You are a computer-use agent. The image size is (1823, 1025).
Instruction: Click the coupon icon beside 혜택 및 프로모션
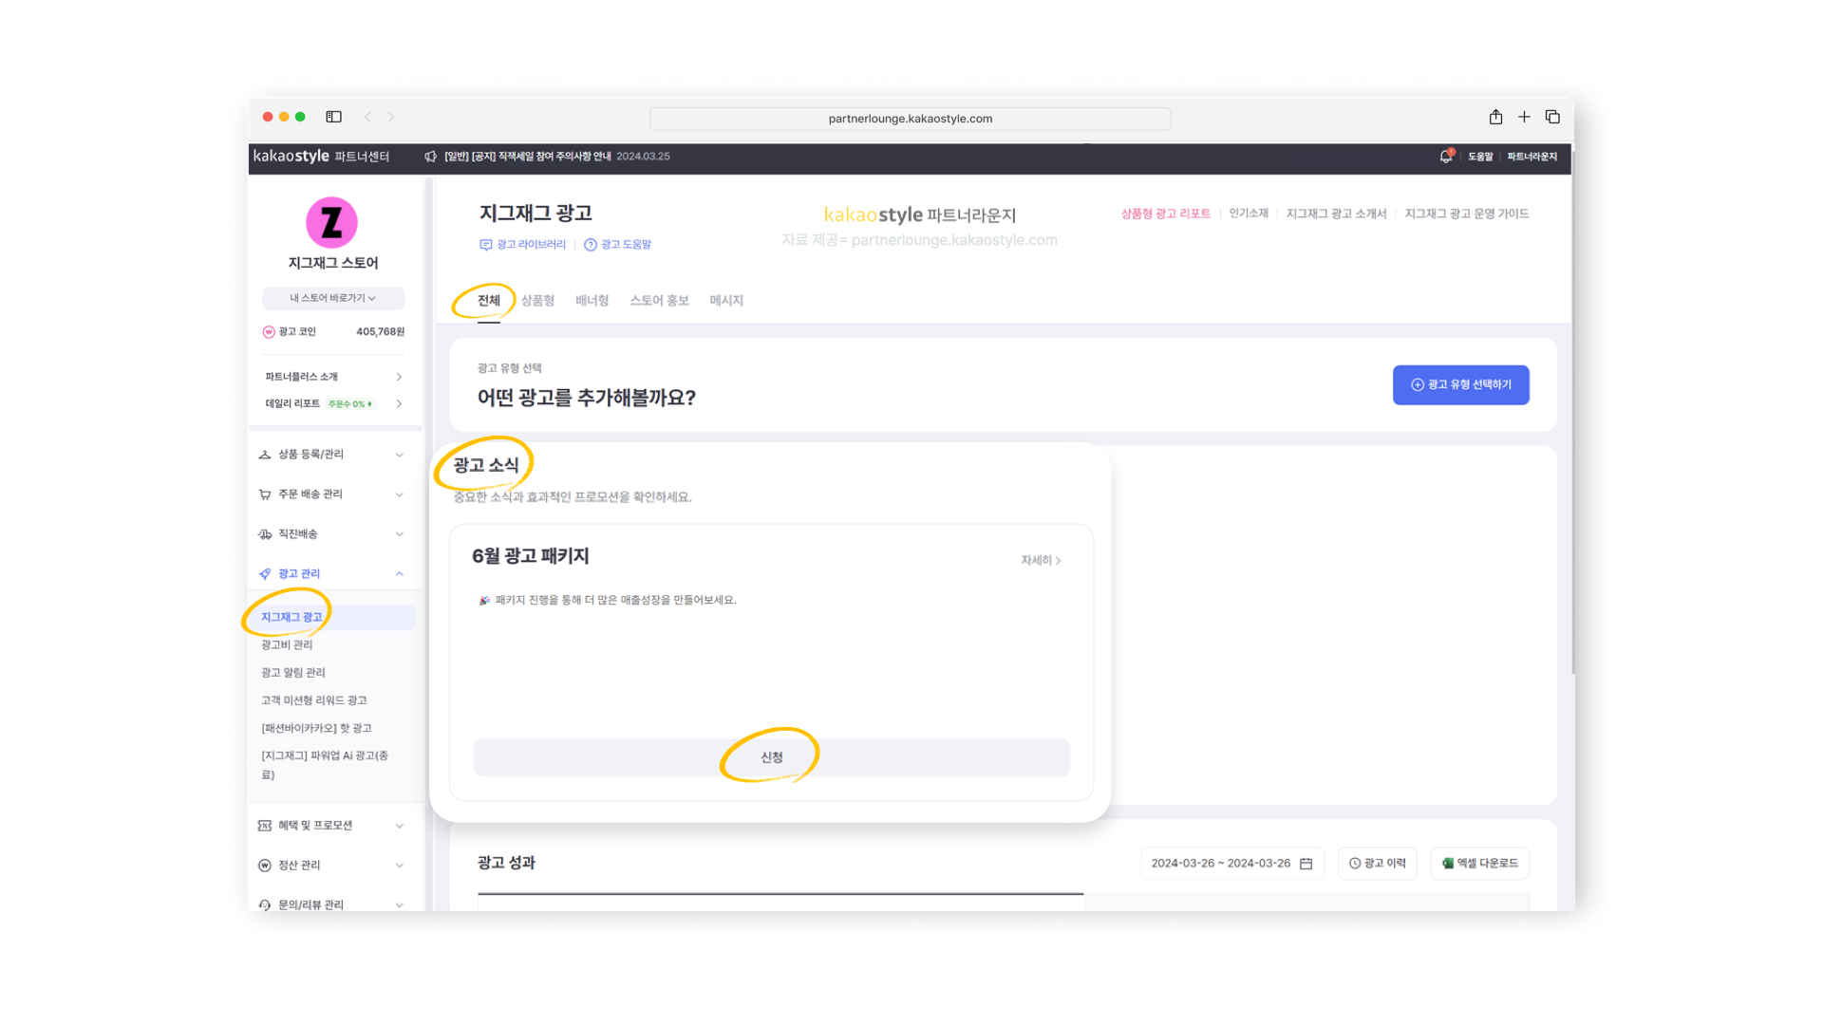[x=265, y=826]
